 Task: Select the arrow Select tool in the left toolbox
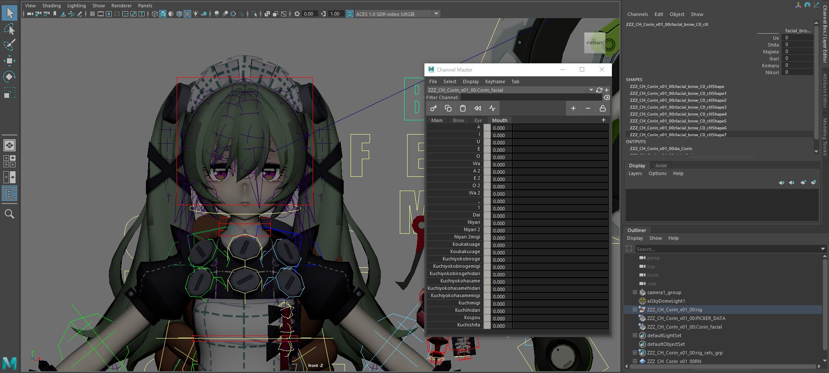tap(9, 13)
